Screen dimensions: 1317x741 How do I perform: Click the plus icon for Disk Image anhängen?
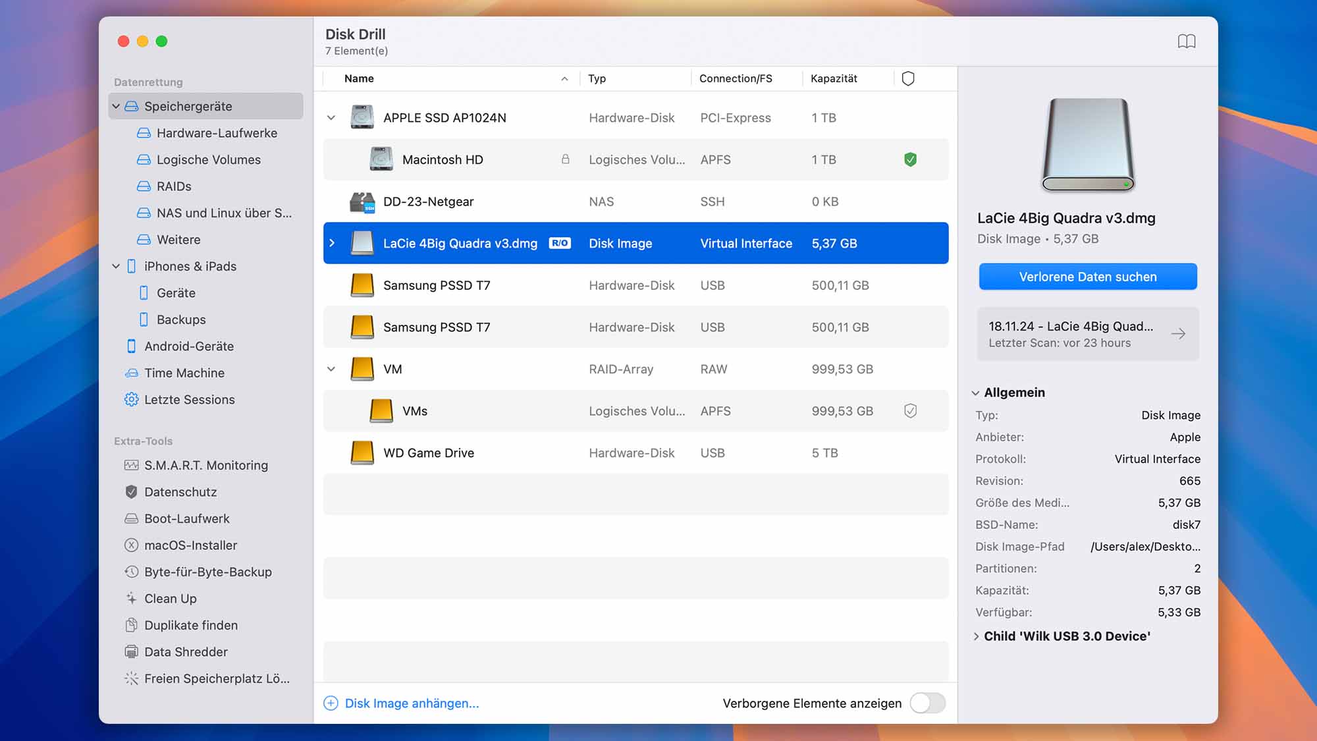pos(331,703)
